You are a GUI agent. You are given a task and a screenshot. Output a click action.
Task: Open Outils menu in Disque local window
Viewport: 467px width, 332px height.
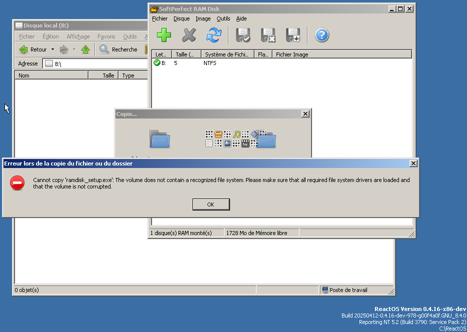130,36
